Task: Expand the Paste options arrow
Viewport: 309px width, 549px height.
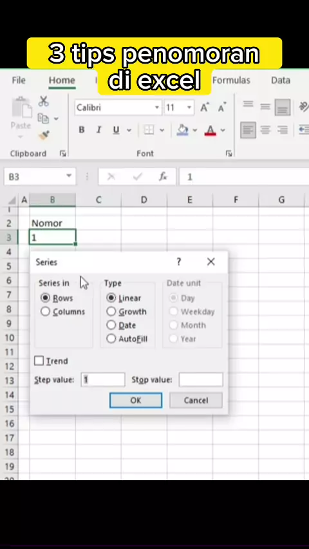Action: (21, 136)
